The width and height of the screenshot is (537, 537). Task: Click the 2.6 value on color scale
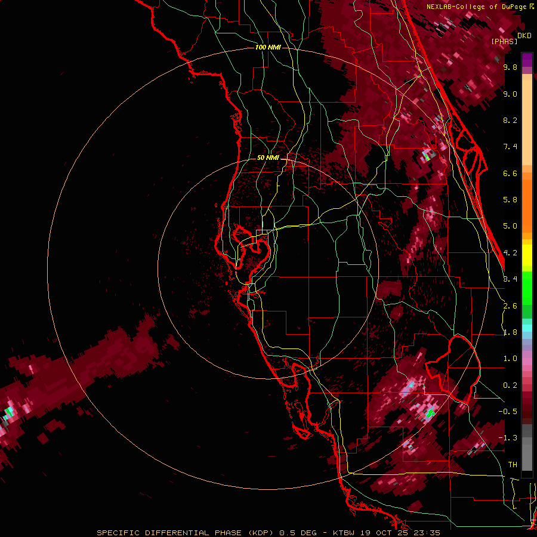(x=510, y=306)
